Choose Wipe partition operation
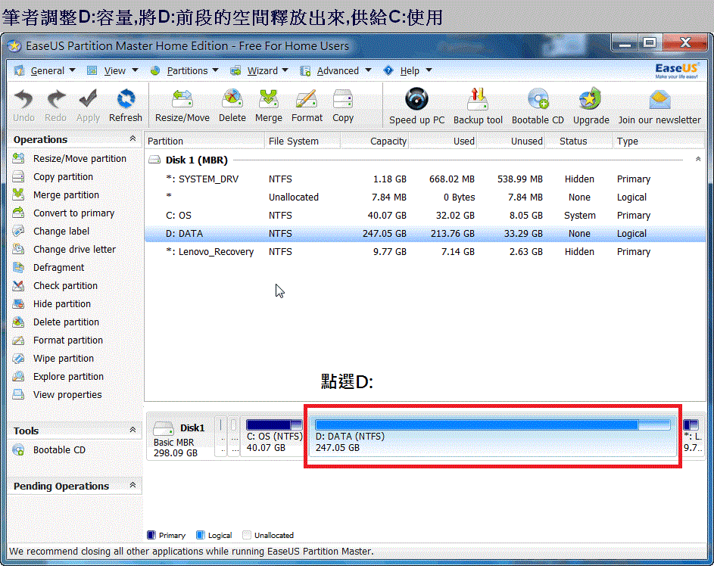714x566 pixels. coord(53,359)
